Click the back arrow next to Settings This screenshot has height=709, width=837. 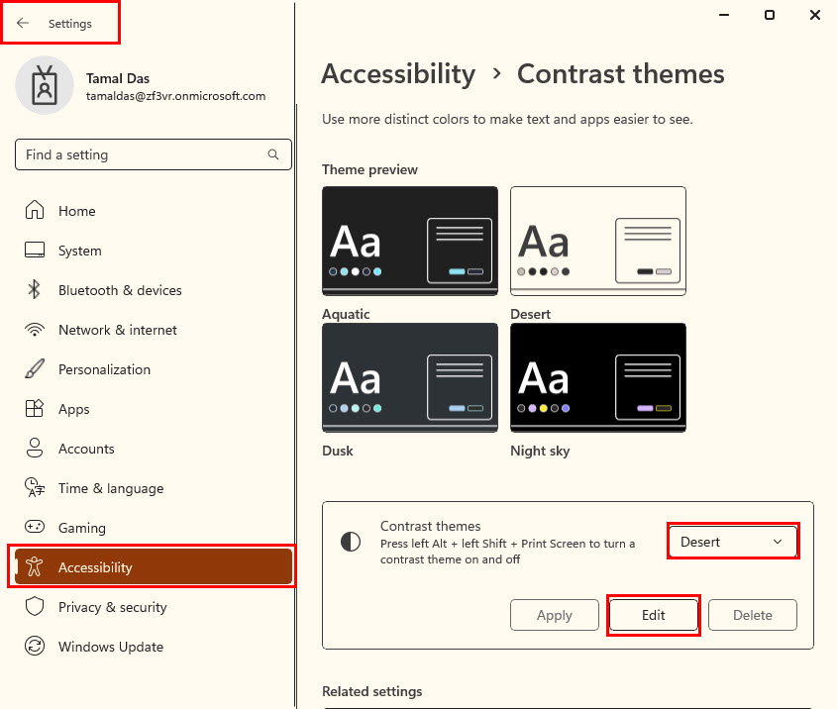coord(23,23)
